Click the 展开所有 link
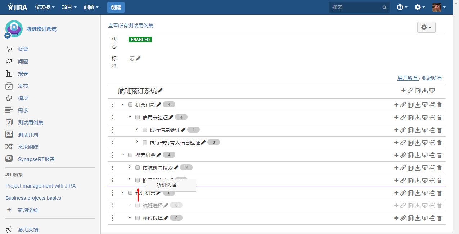The height and width of the screenshot is (234, 459). pyautogui.click(x=408, y=78)
